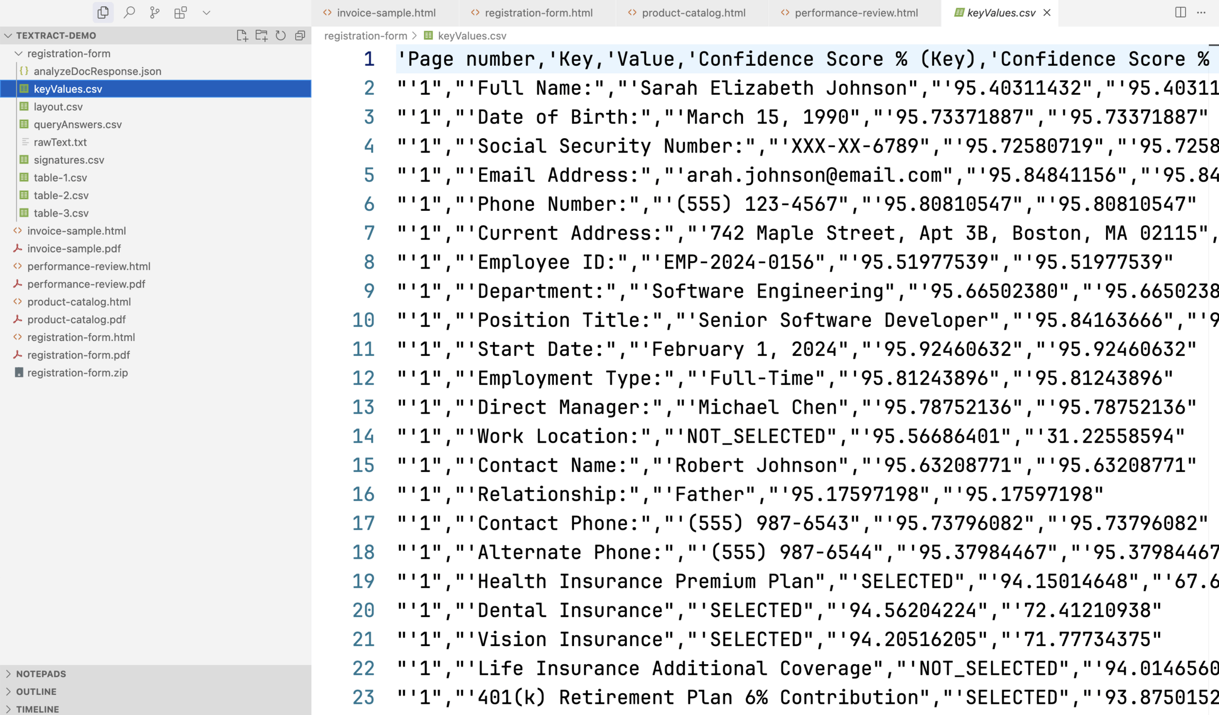The width and height of the screenshot is (1219, 715).
Task: Open analyzeDocResponse.json file
Action: tap(97, 71)
